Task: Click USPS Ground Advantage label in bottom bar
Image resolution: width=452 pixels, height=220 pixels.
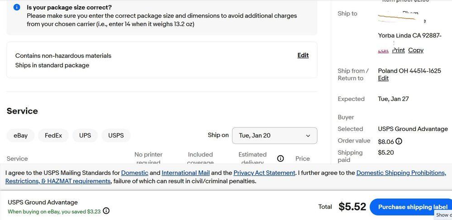Action: (43, 202)
